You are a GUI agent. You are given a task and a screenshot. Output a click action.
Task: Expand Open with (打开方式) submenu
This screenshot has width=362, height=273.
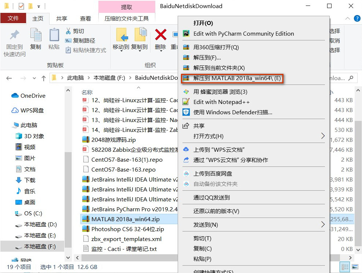pyautogui.click(x=254, y=136)
